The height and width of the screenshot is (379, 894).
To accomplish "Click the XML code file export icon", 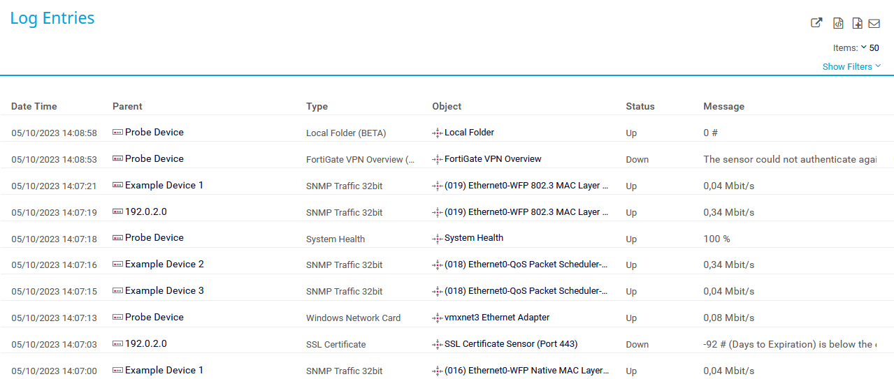I will point(838,23).
